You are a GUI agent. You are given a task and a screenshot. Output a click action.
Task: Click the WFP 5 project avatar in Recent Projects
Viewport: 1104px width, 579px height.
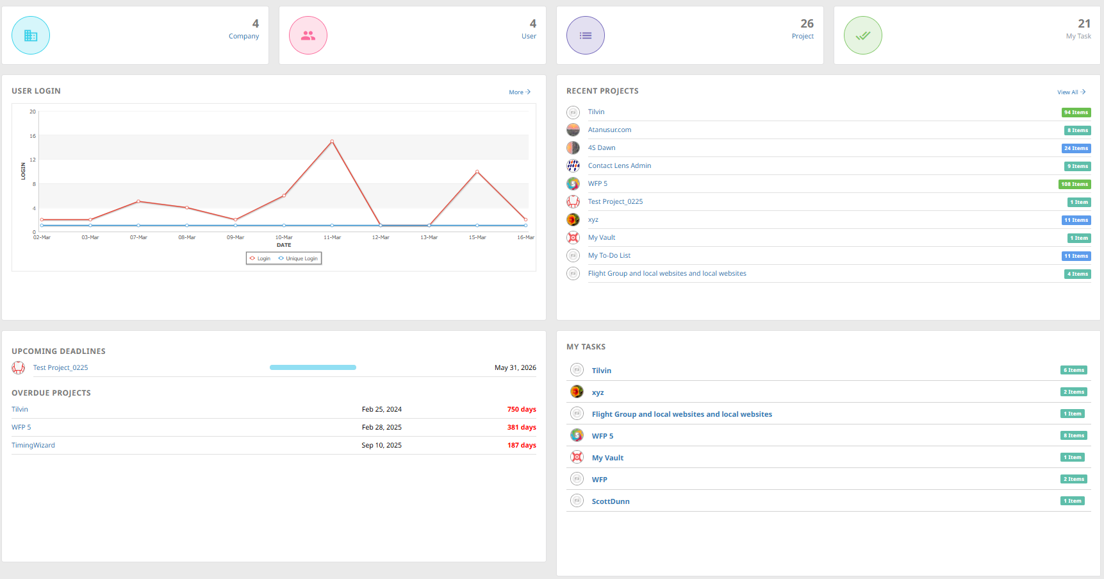pyautogui.click(x=573, y=183)
